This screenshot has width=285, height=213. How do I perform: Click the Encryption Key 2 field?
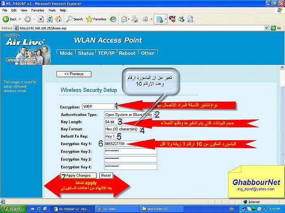(130, 151)
